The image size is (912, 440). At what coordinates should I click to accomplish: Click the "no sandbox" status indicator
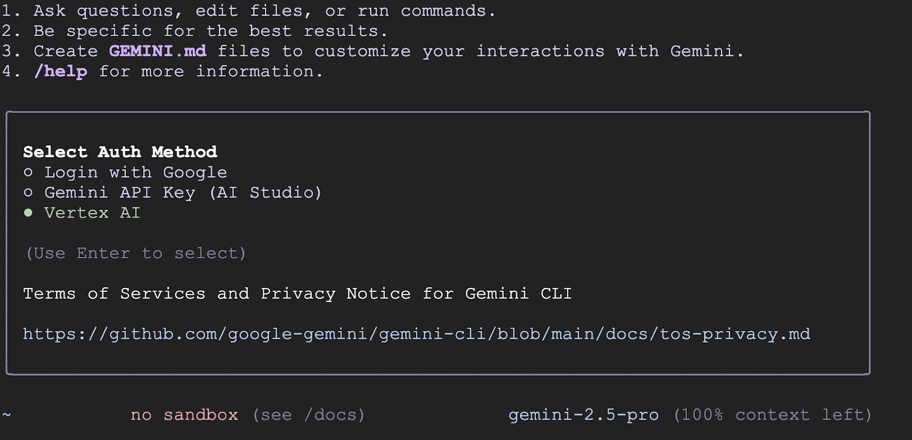click(x=184, y=415)
